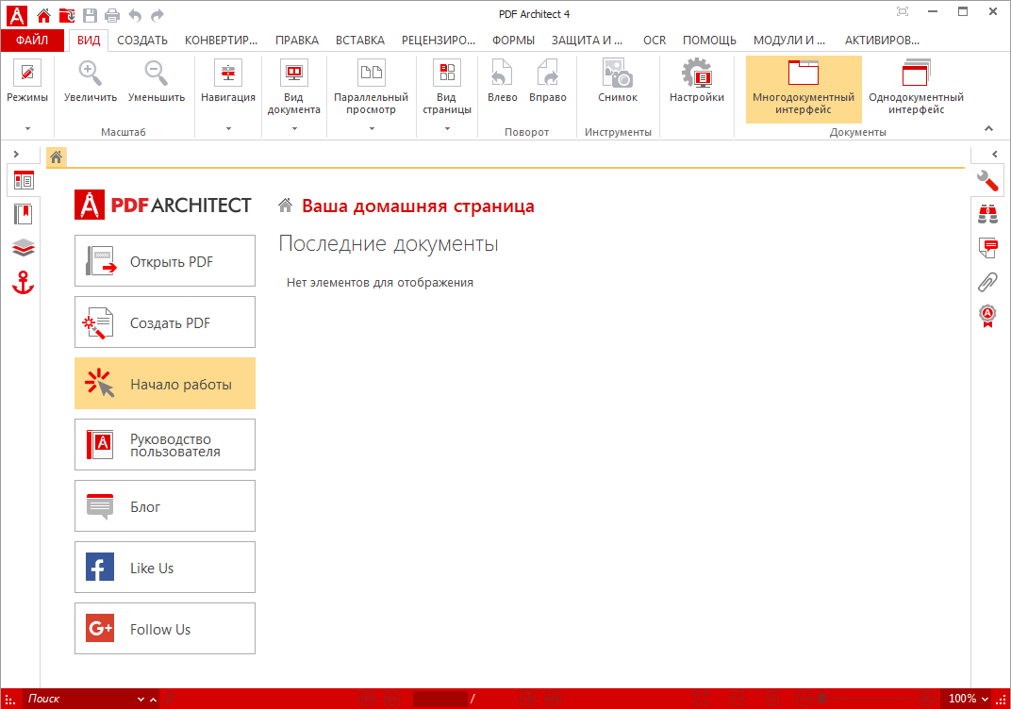The height and width of the screenshot is (709, 1011).
Task: Open the Comments panel
Action: (987, 248)
